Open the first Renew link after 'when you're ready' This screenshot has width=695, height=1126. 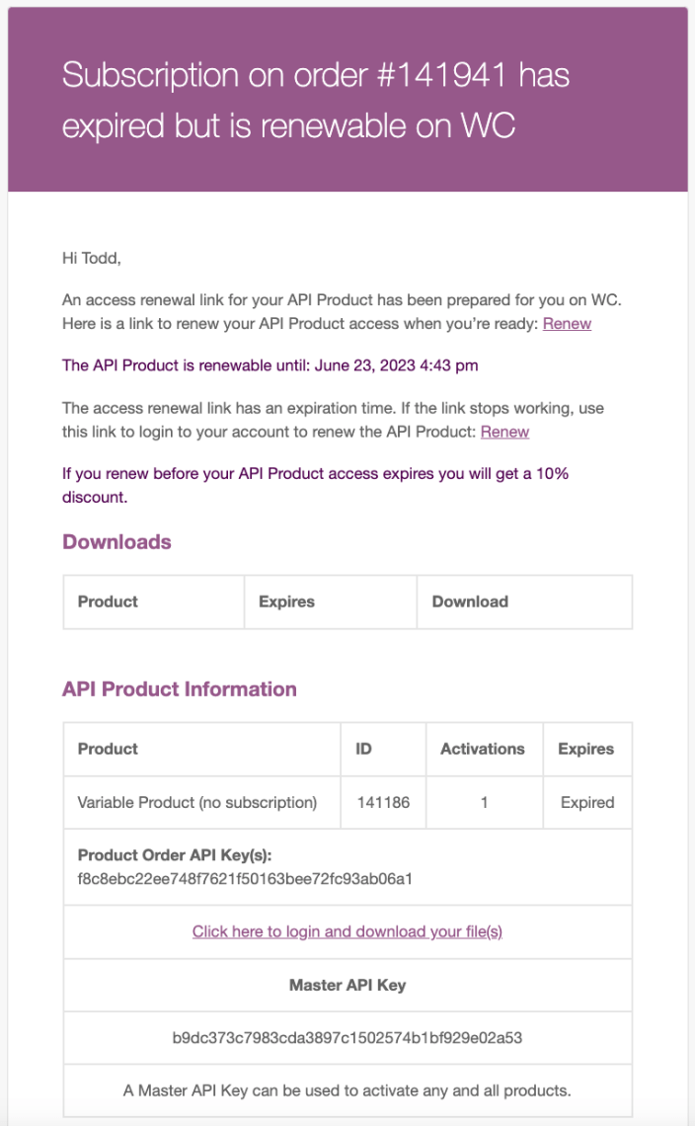(567, 324)
